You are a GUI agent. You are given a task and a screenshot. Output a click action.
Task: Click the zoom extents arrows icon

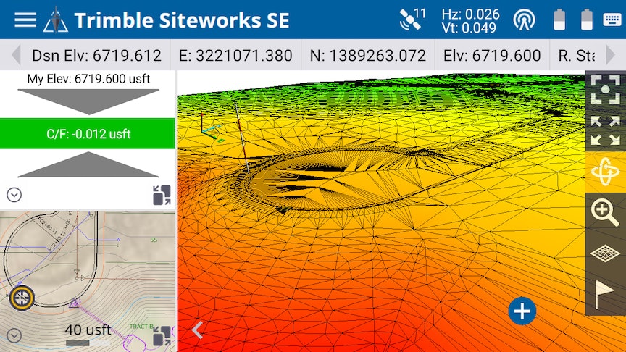605,130
